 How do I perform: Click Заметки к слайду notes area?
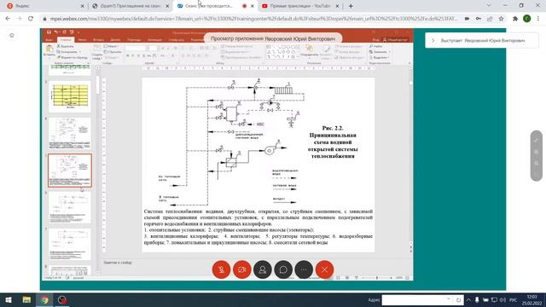coord(118,263)
